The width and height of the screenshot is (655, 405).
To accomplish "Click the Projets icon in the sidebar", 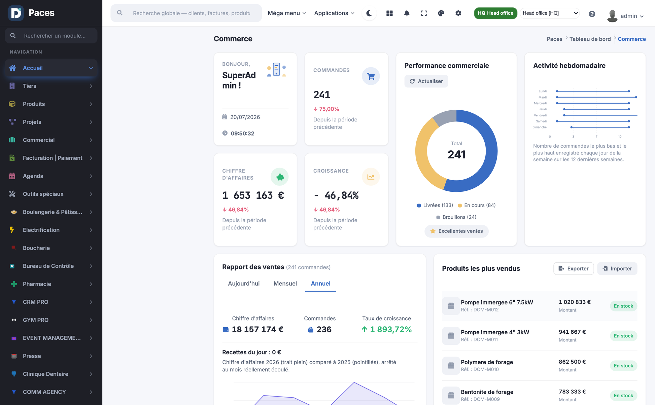I will tap(12, 122).
